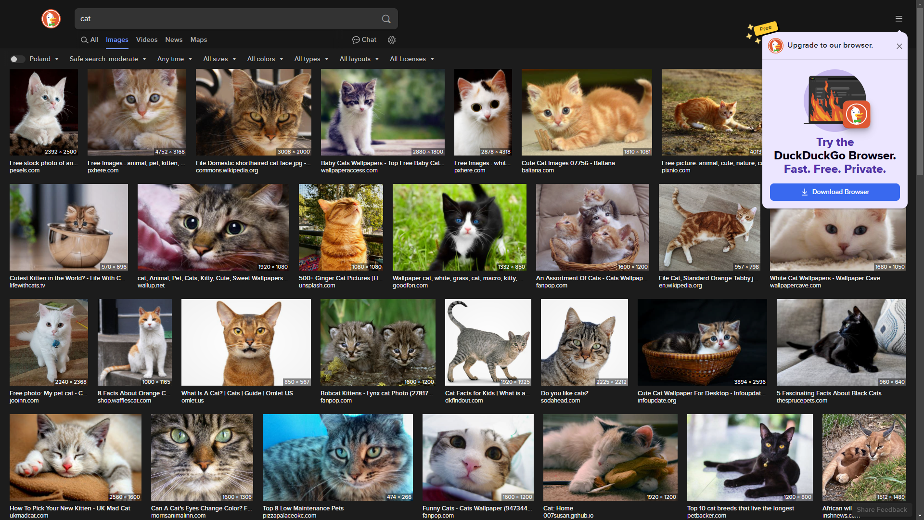Switch to the News tab
924x520 pixels.
173,40
